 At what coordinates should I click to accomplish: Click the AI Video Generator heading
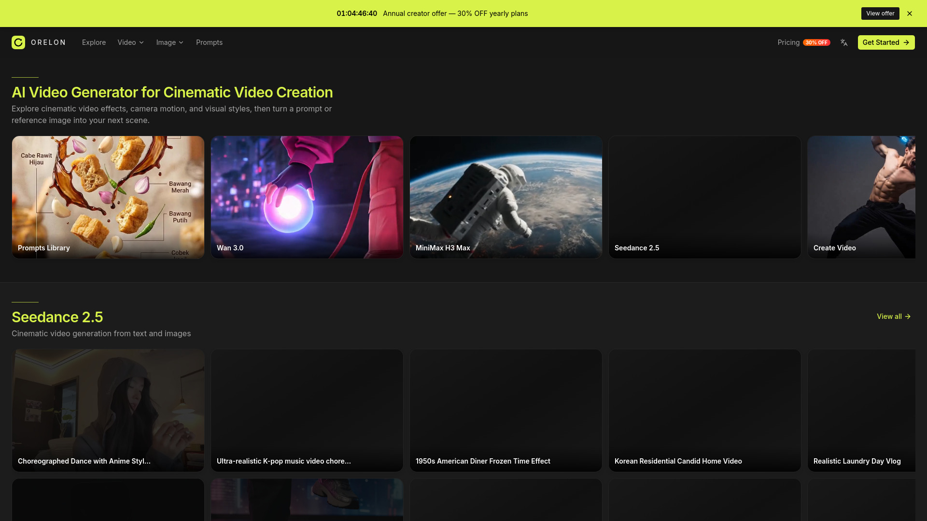coord(172,92)
